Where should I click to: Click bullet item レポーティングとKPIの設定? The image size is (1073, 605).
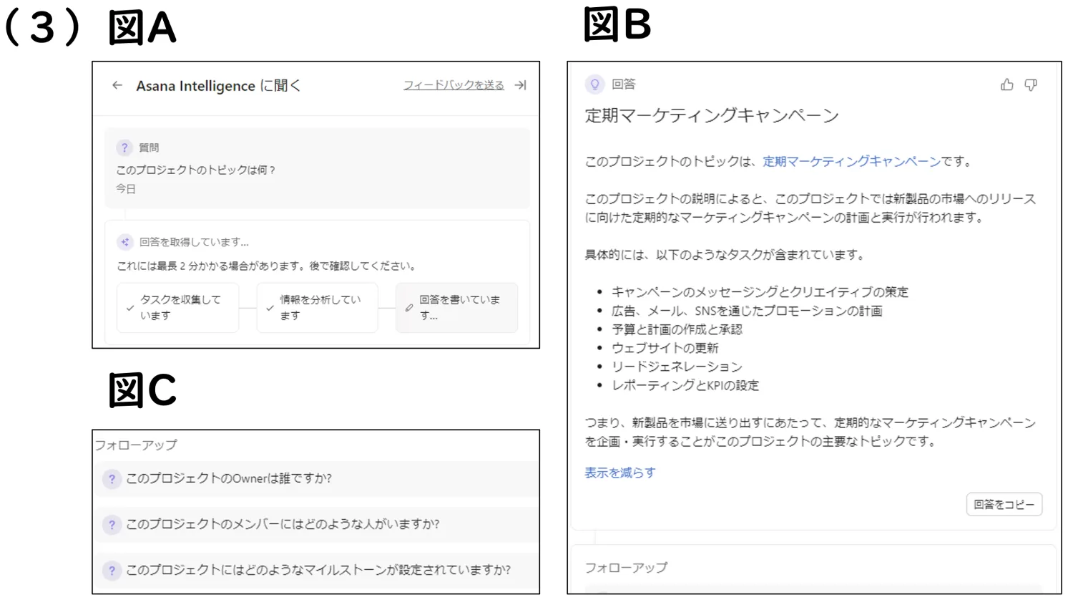(x=685, y=385)
